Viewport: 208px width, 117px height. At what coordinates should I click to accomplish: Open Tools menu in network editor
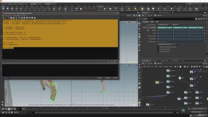(161, 67)
